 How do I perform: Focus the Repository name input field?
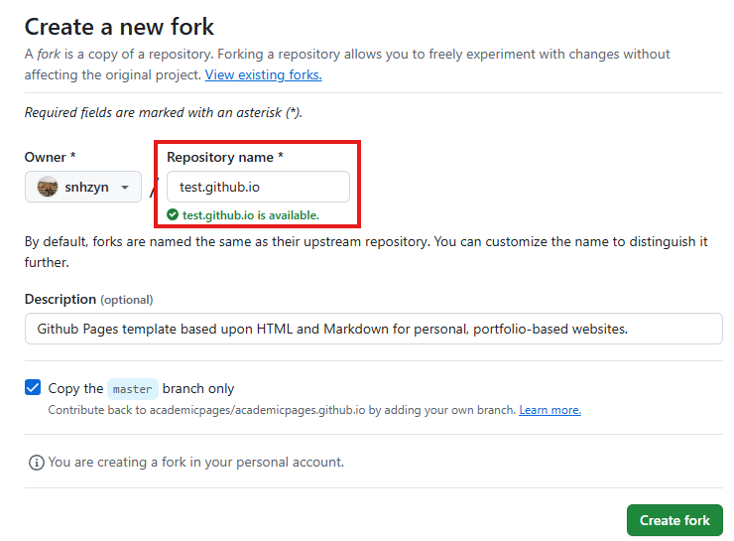[258, 187]
